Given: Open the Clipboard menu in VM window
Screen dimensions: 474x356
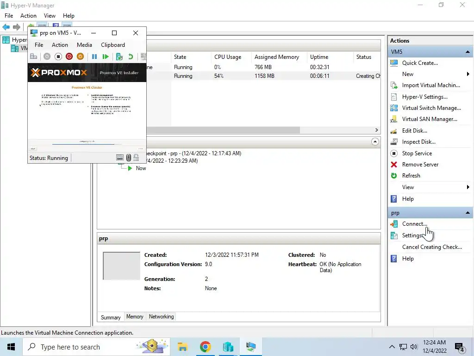Looking at the screenshot, I should click(113, 45).
